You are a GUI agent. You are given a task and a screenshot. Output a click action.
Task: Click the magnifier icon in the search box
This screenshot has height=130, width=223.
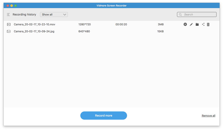coord(181,14)
